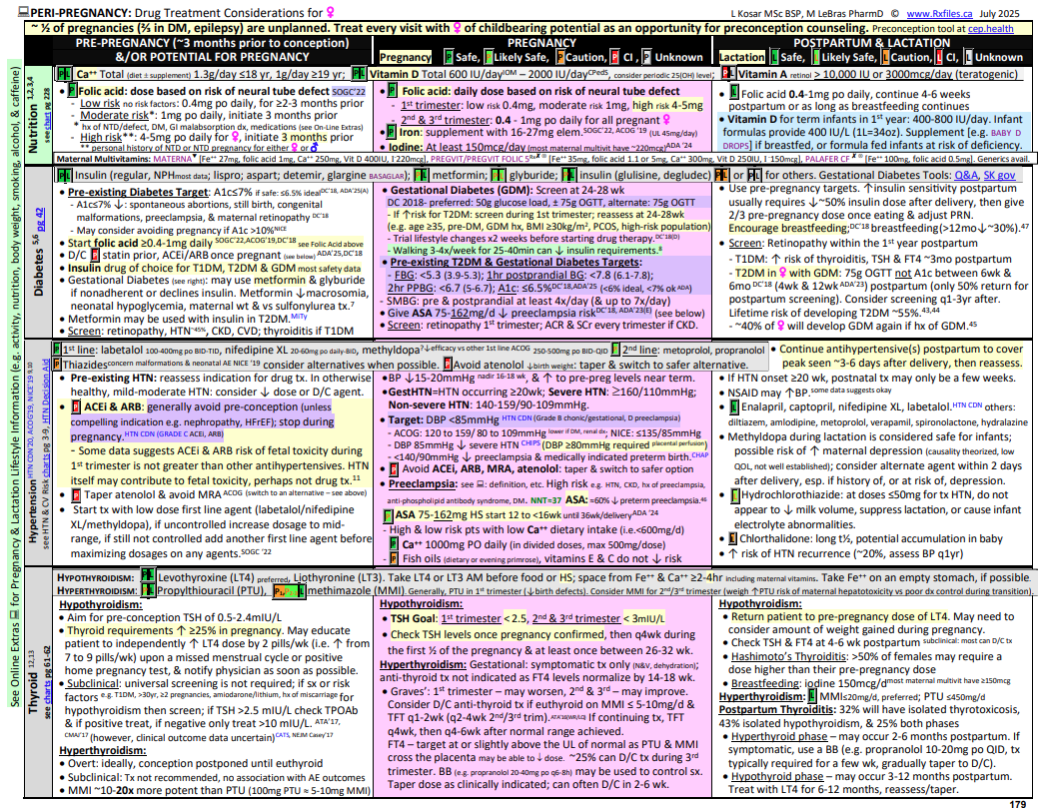This screenshot has width=1039, height=808.
Task: Click the 'PRE-PREGNANCY (~3 months prior to conception)' header
Action: 212,43
